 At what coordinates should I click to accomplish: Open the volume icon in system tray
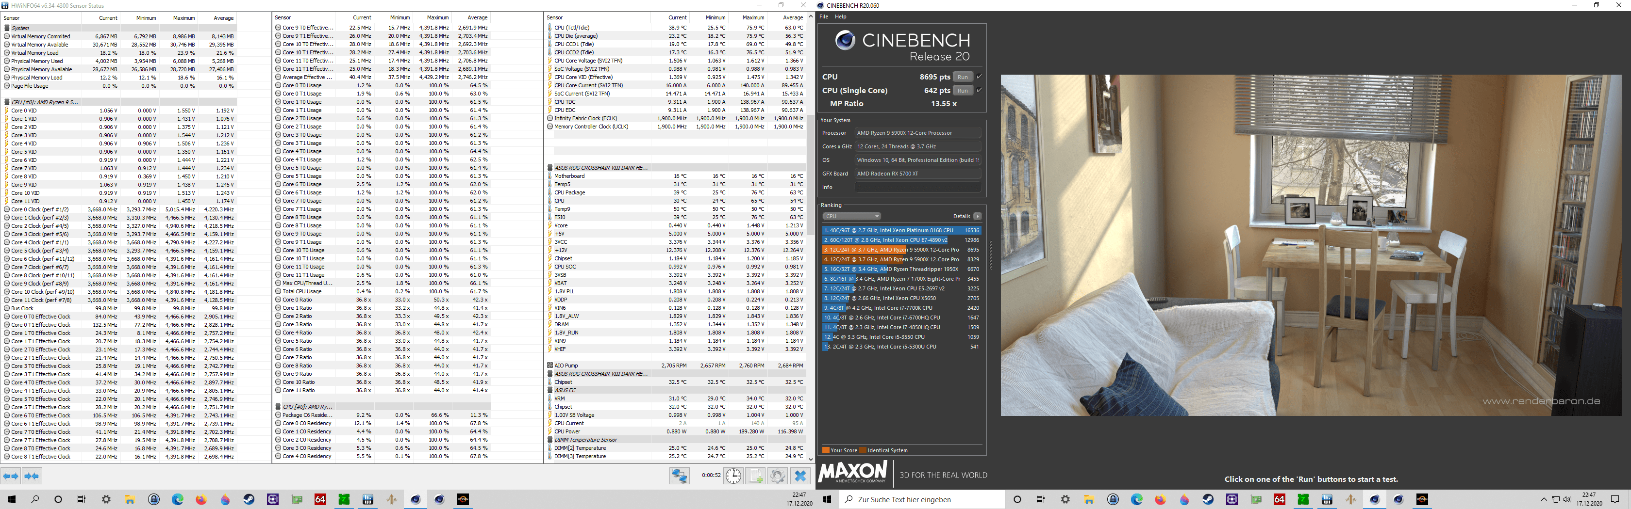click(1567, 499)
